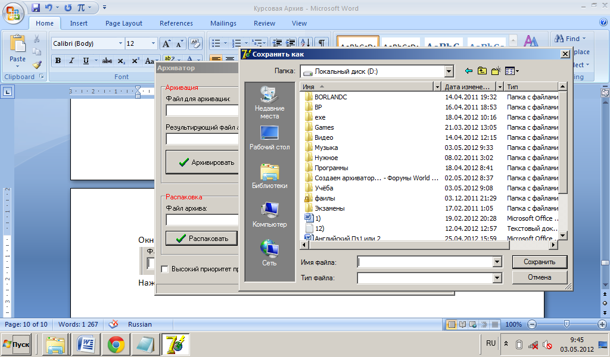The height and width of the screenshot is (357, 610).
Task: Switch to the Mailings tab
Action: 223,23
